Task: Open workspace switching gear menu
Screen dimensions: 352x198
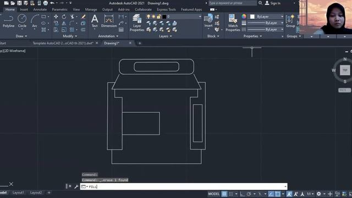Action: [x=319, y=194]
